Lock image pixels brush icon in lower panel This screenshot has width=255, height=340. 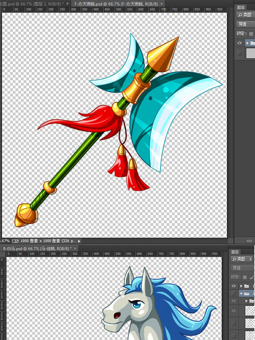coord(252,277)
